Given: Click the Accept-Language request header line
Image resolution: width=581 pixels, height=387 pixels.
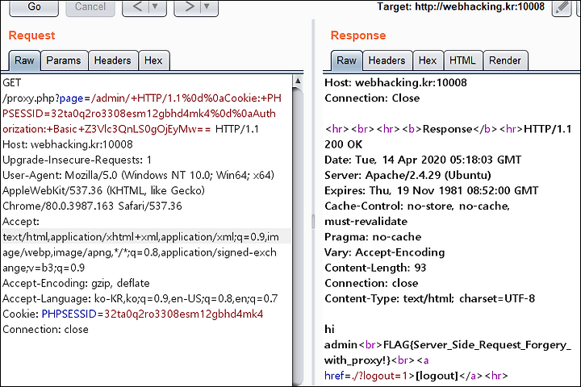Looking at the screenshot, I should click(140, 299).
